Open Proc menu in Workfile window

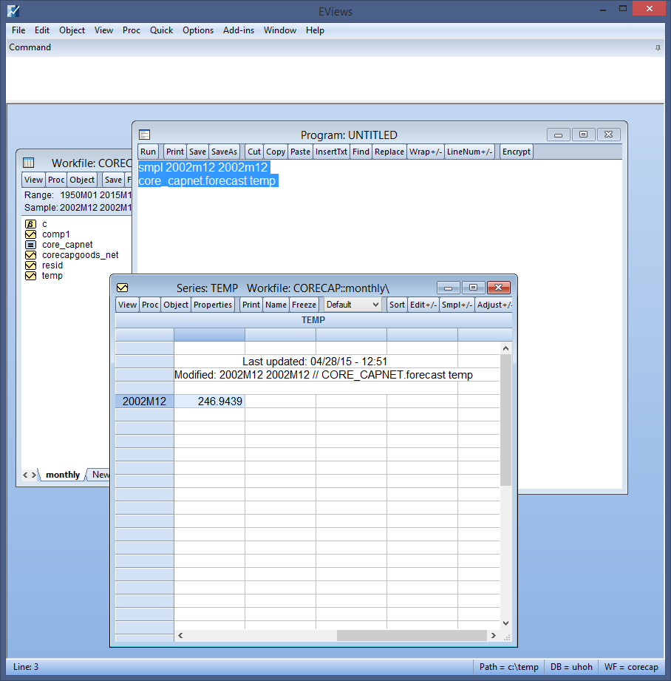click(56, 180)
